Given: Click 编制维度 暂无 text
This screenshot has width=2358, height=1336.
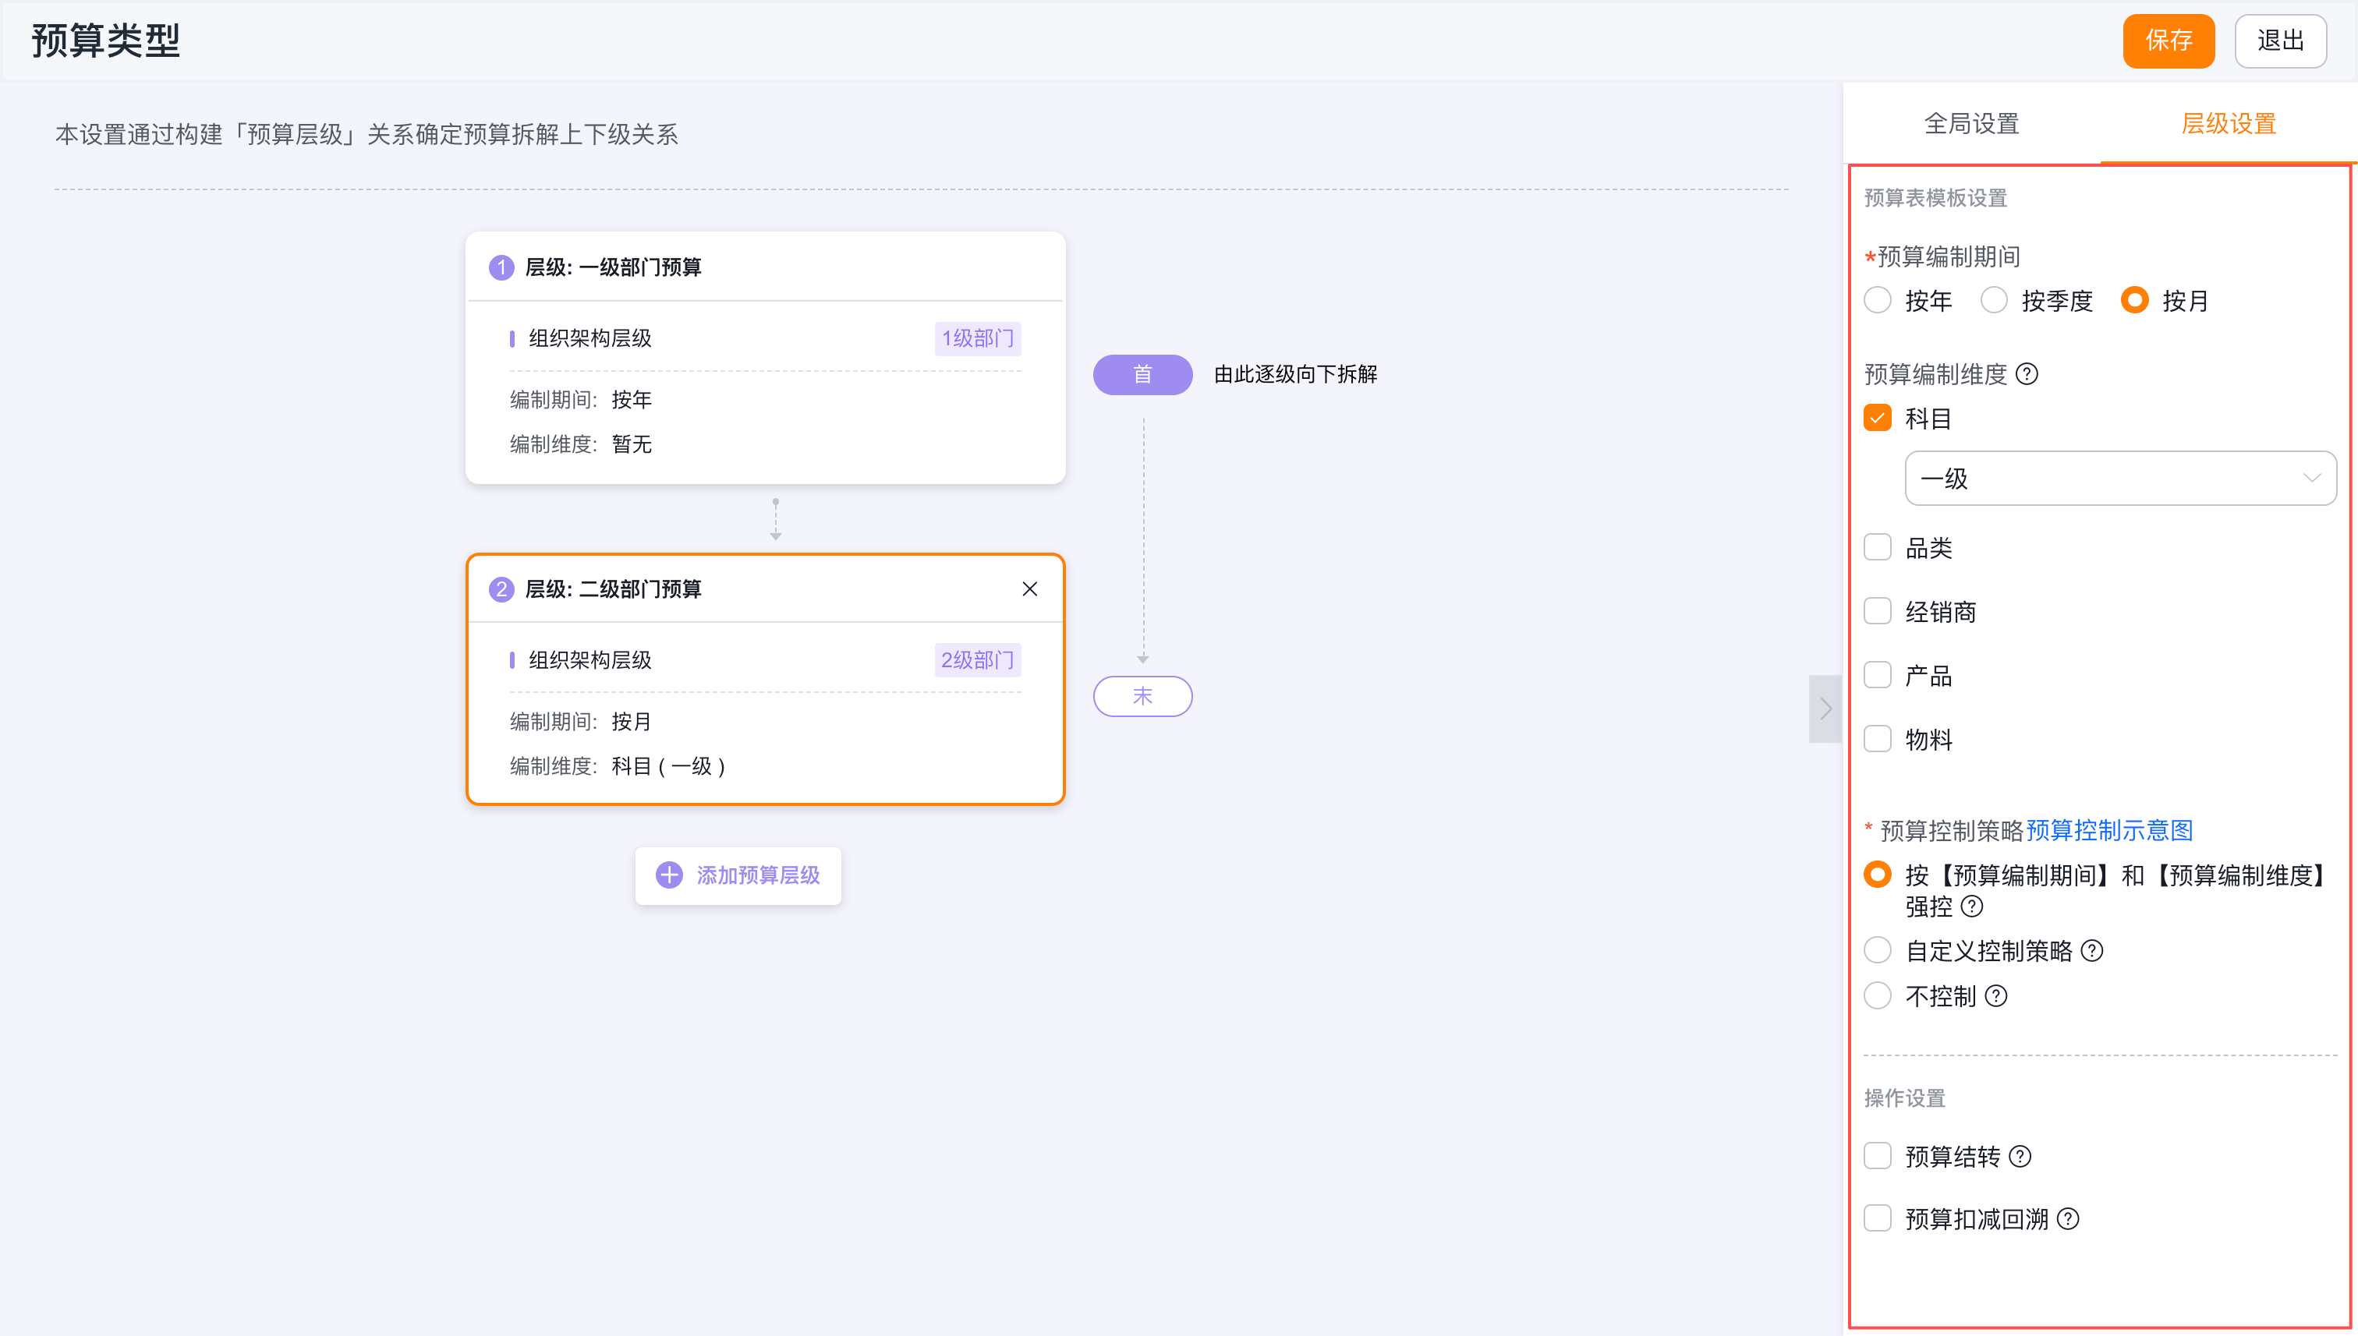Looking at the screenshot, I should coord(581,444).
